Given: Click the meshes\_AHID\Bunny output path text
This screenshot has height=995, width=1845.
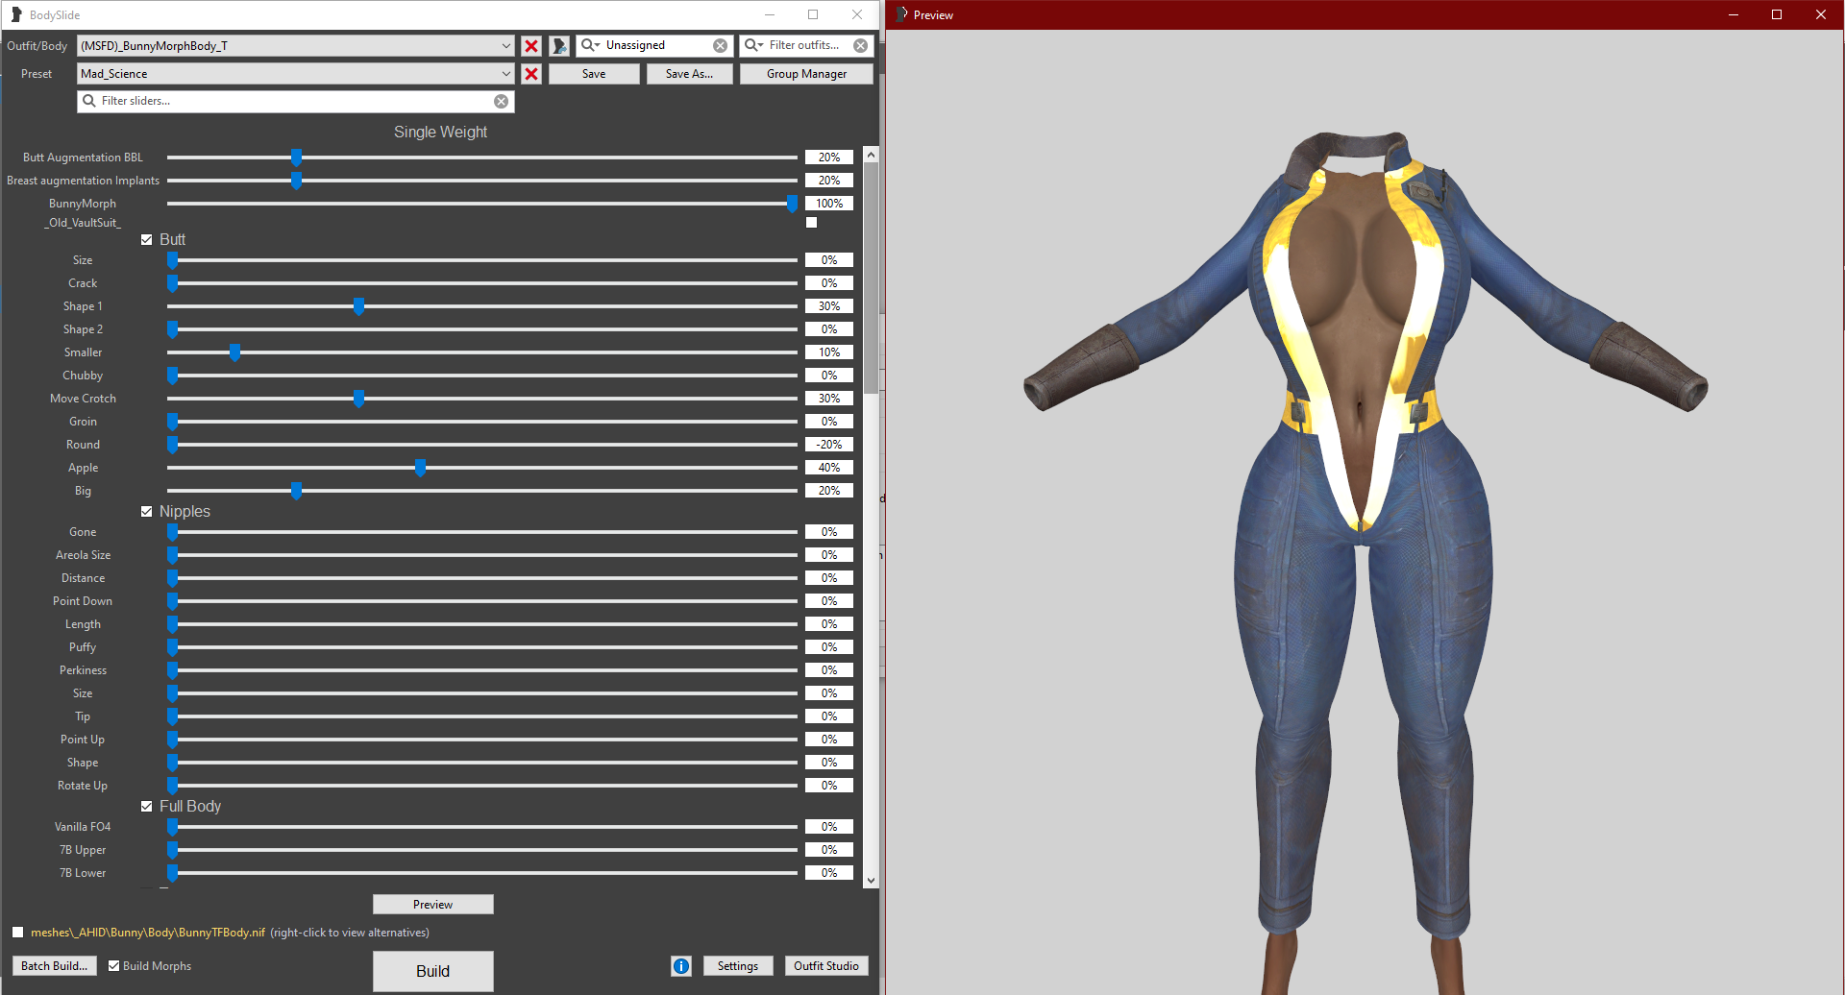Looking at the screenshot, I should [x=148, y=933].
